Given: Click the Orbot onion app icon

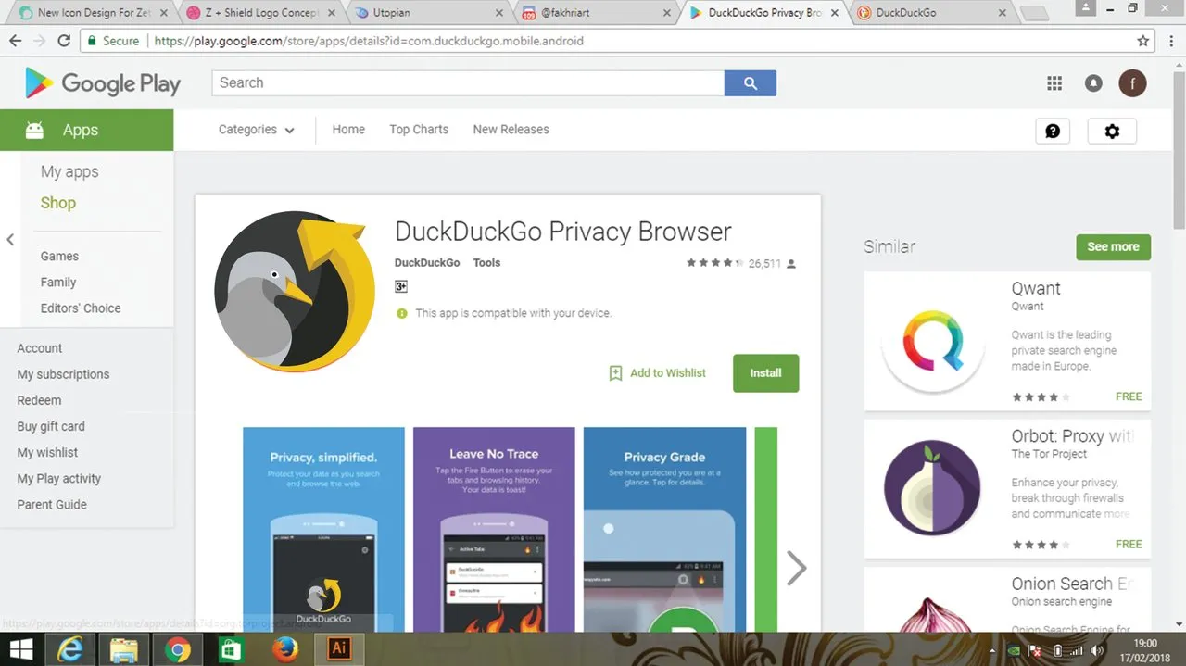Looking at the screenshot, I should [x=932, y=488].
